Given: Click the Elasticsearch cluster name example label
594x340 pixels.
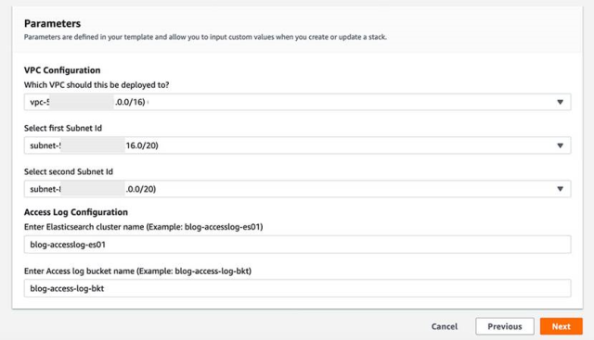Looking at the screenshot, I should pos(143,227).
